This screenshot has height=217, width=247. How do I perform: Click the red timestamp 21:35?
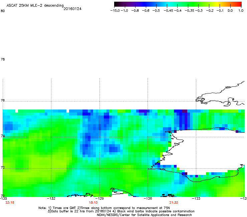click(174, 203)
